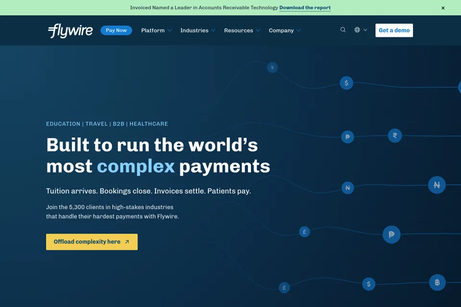Image resolution: width=461 pixels, height=307 pixels.
Task: Dismiss the announcement banner with X
Action: point(443,8)
